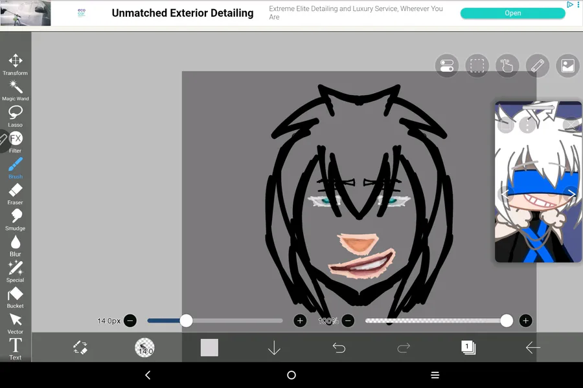Viewport: 583px width, 388px height.
Task: Increase opacity with plus button
Action: click(526, 321)
